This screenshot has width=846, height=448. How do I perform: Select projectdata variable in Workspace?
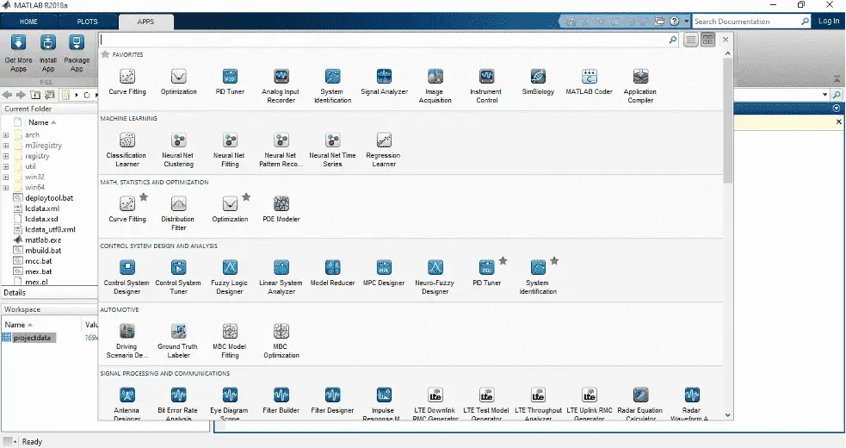point(33,338)
